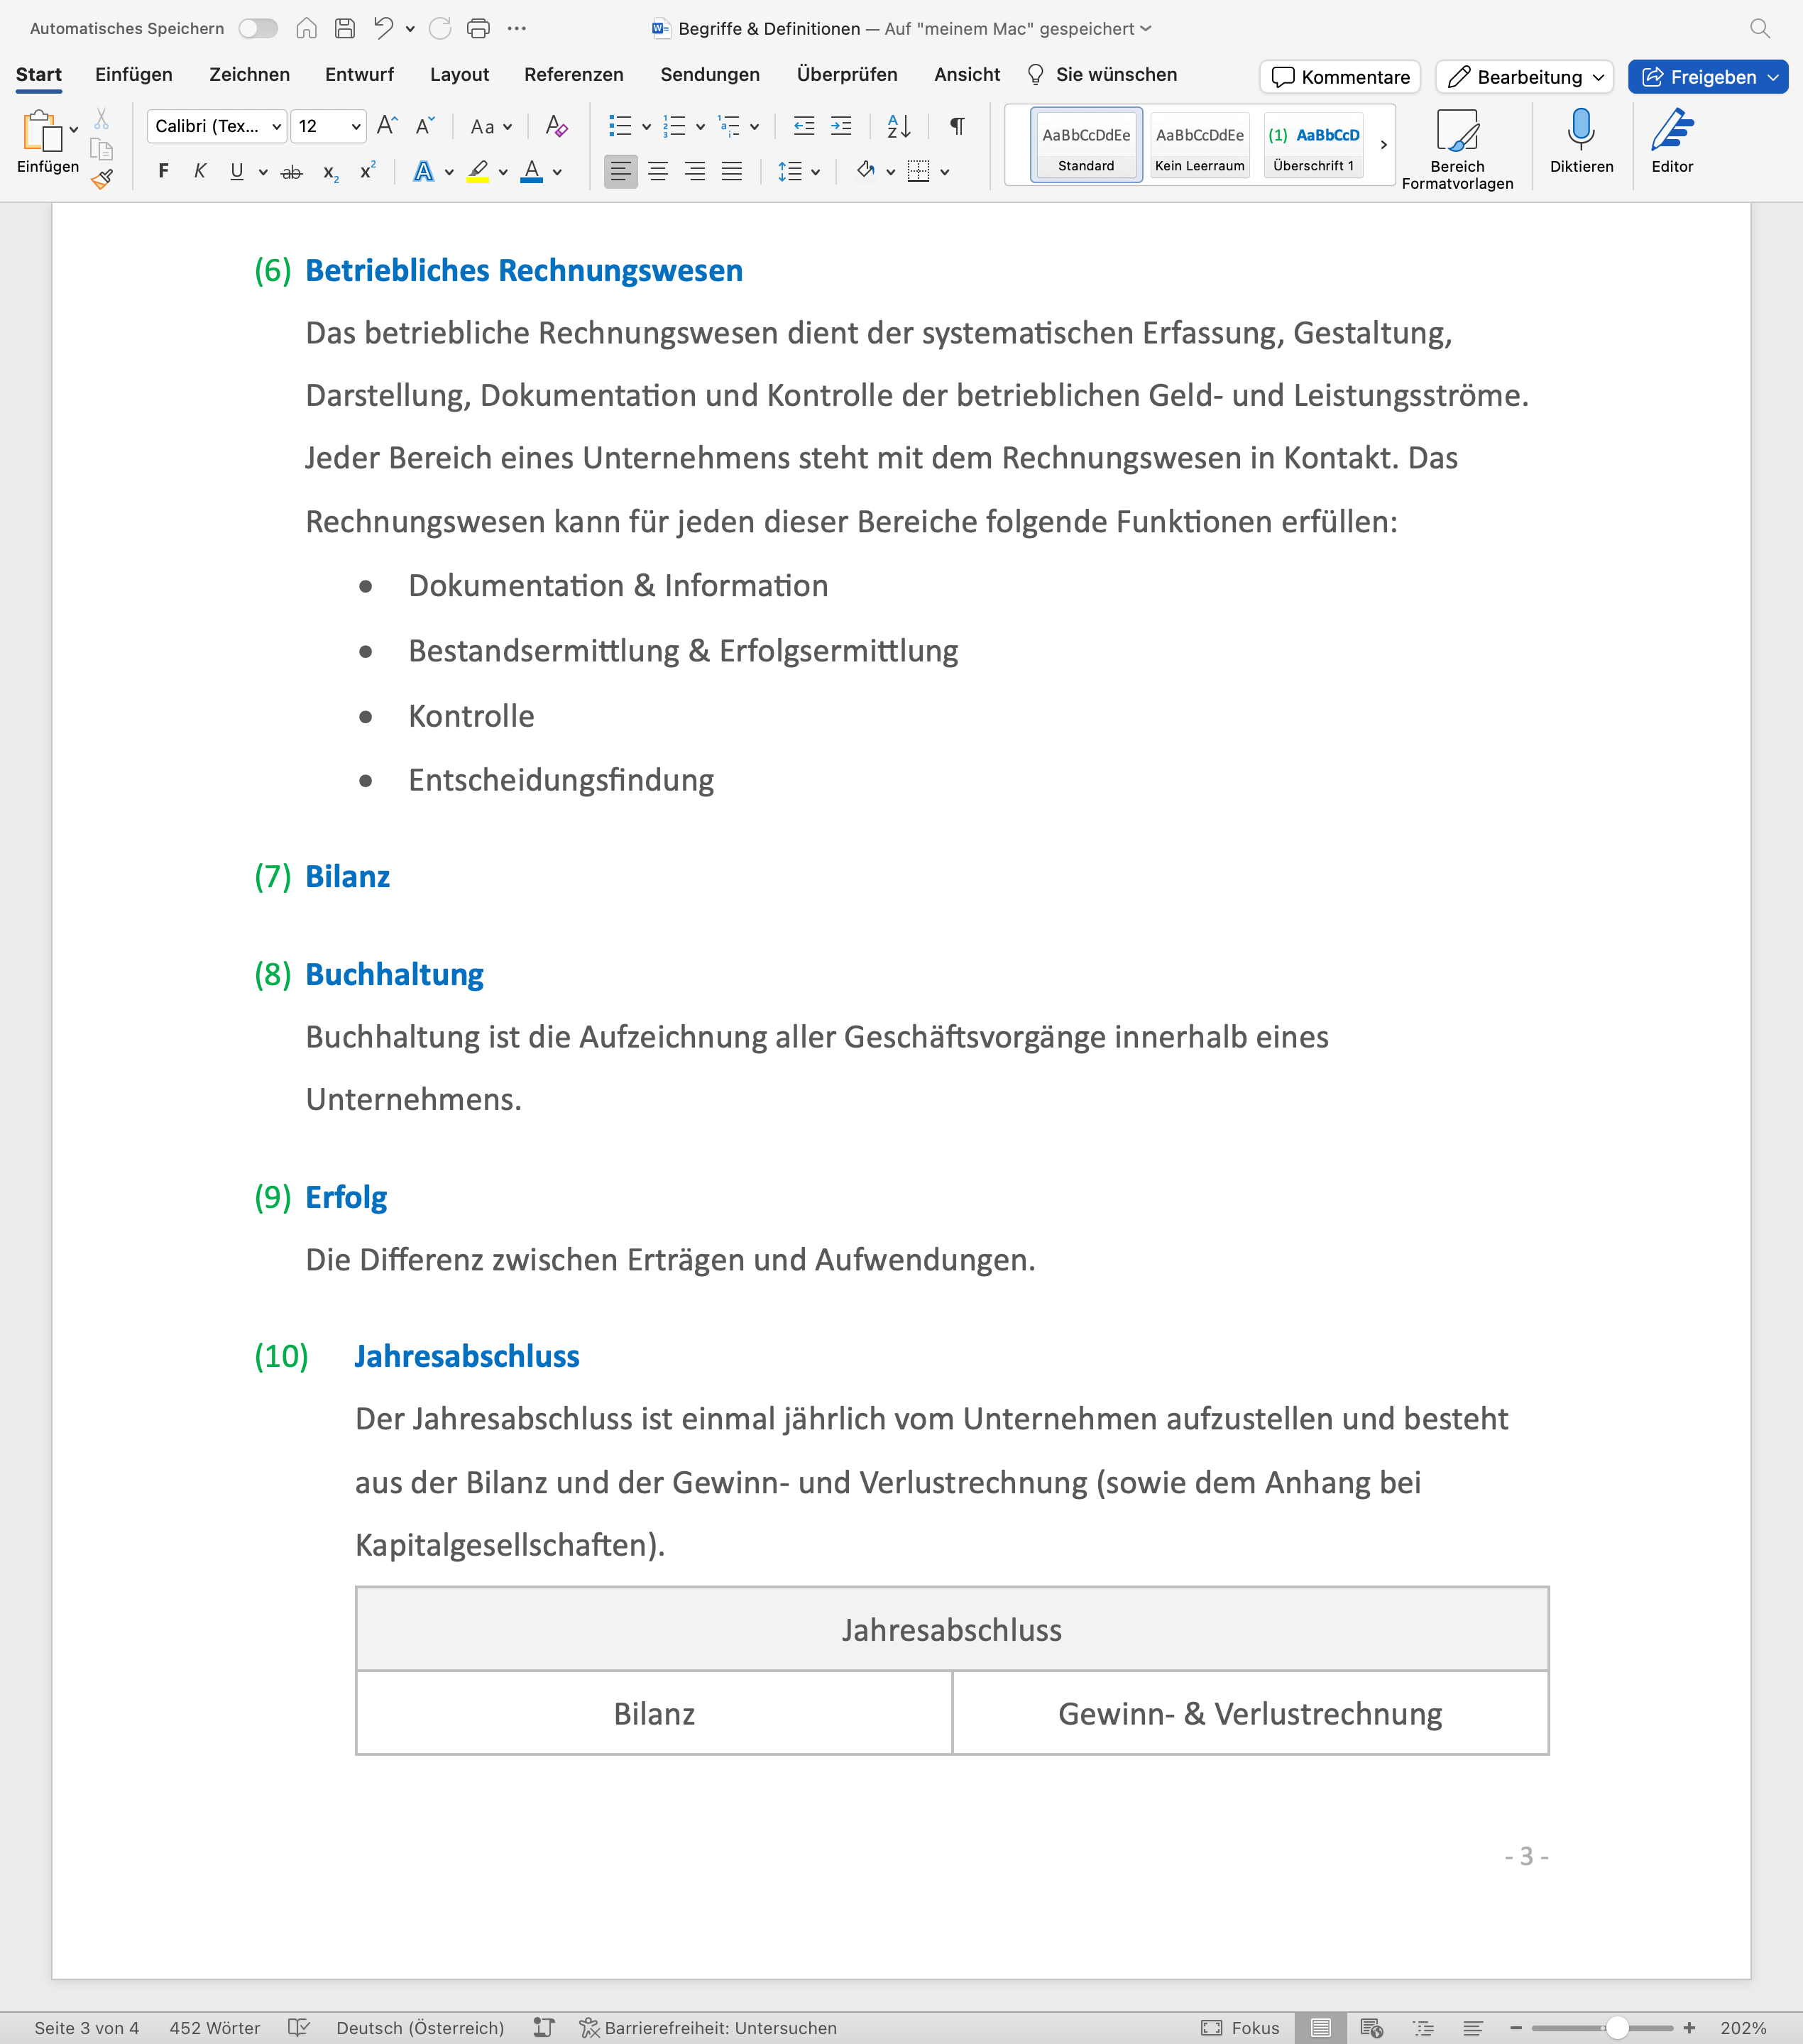The height and width of the screenshot is (2044, 1803).
Task: Click the increase indent icon
Action: tap(841, 126)
